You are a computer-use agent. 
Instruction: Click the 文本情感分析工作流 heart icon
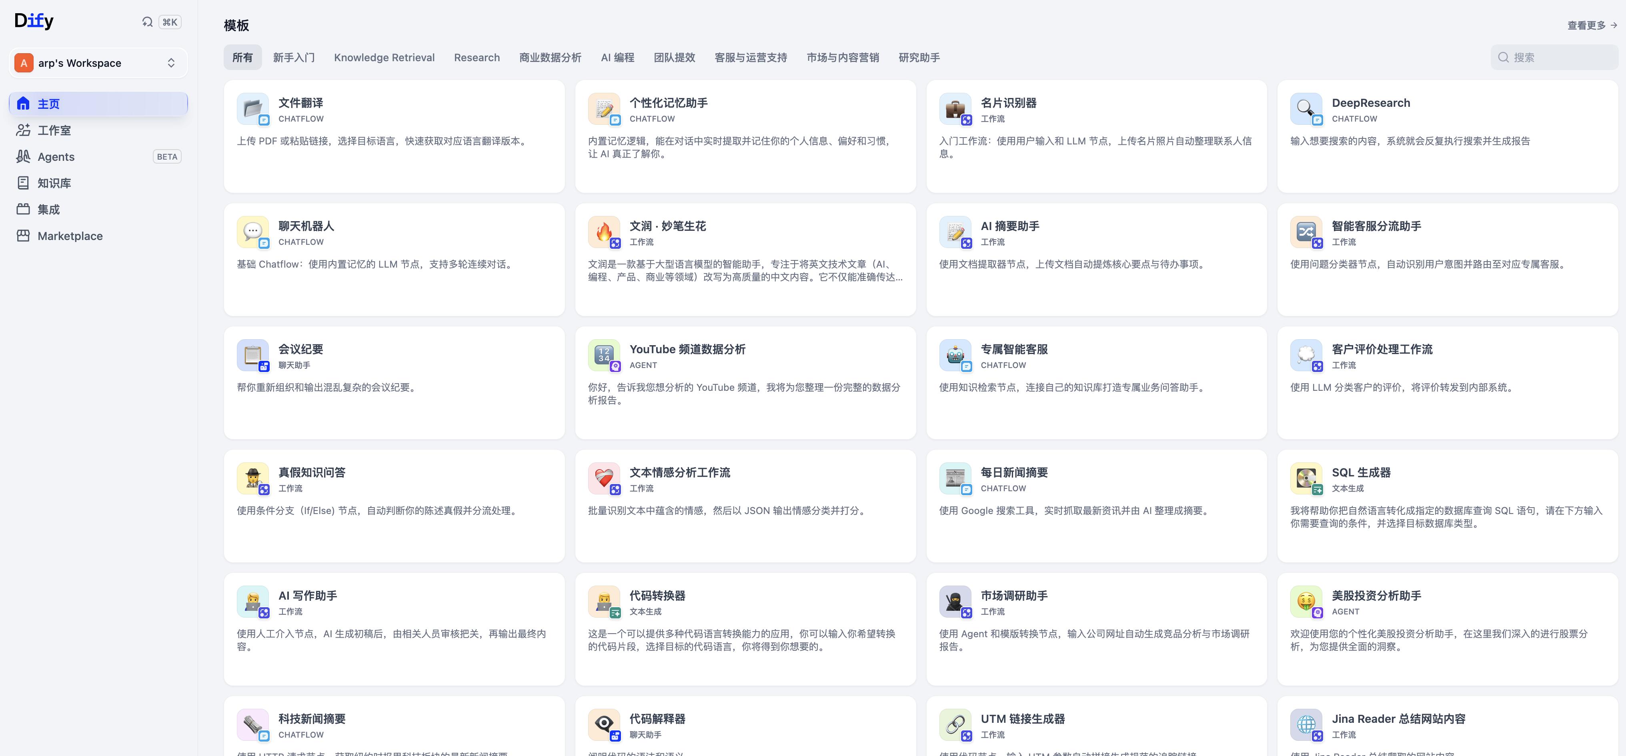(603, 478)
